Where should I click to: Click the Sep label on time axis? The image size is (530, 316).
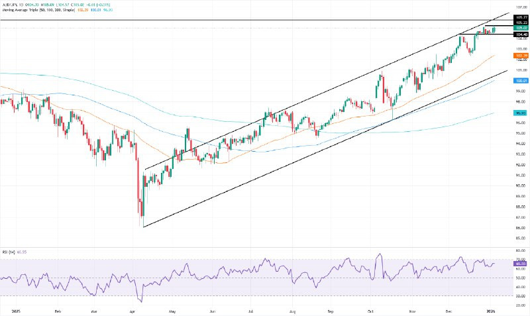click(x=331, y=310)
